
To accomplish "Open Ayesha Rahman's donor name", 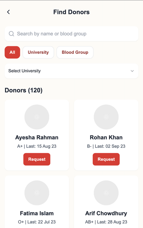I will (x=37, y=138).
